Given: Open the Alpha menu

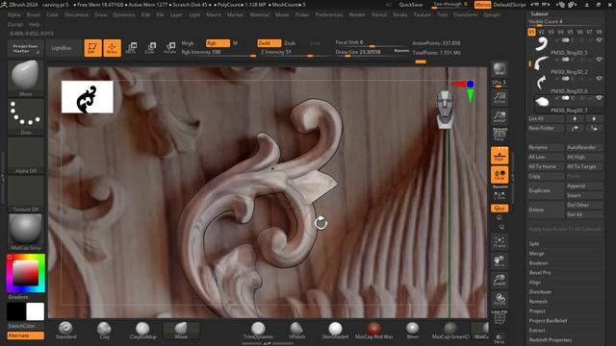Looking at the screenshot, I should click(14, 14).
